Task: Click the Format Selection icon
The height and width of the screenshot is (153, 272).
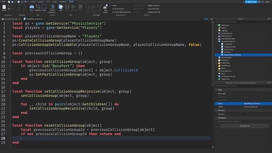Action: click(52, 7)
